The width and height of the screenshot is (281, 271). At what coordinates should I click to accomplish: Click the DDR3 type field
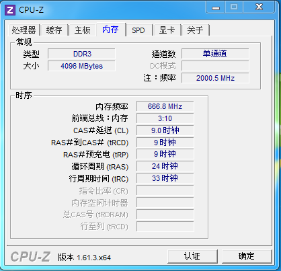click(x=81, y=54)
